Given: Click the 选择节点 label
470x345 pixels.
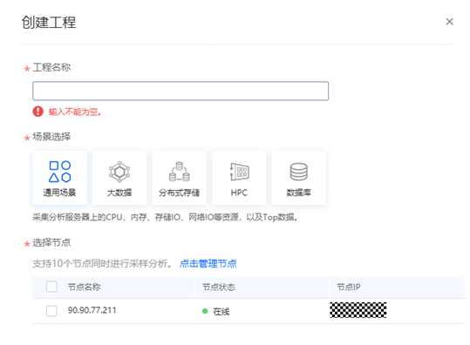Looking at the screenshot, I should coord(51,242).
